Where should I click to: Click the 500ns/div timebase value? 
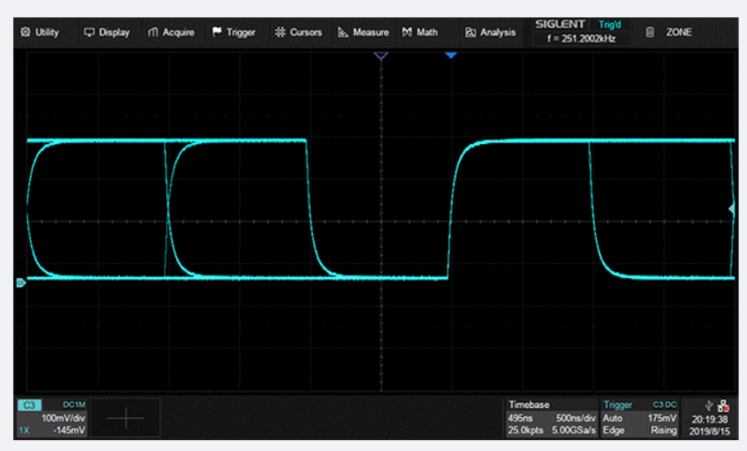click(576, 418)
